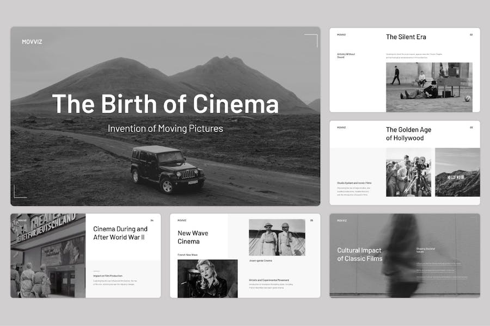Click the silent film street scene photo
490x326 pixels.
(429, 87)
